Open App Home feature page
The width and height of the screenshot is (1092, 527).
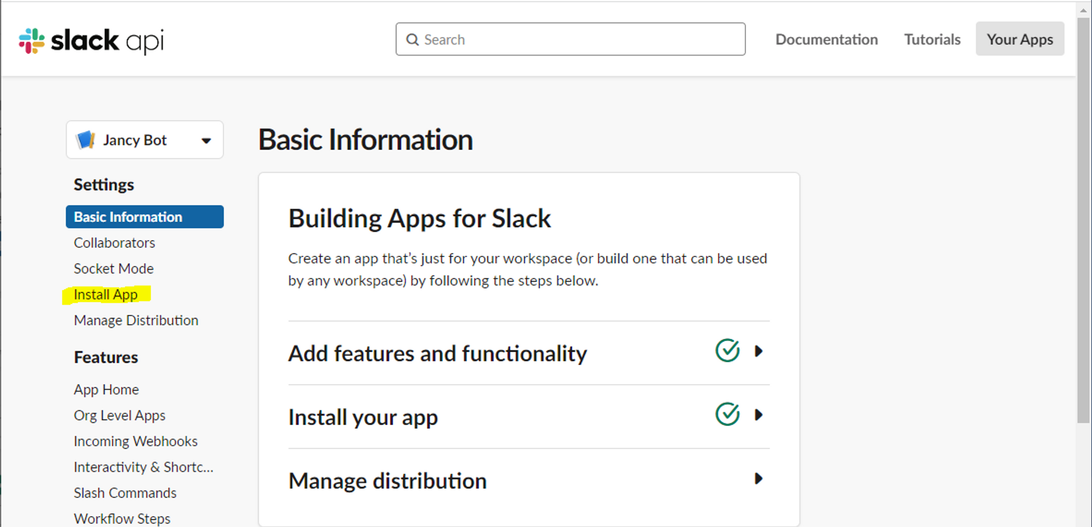[106, 390]
